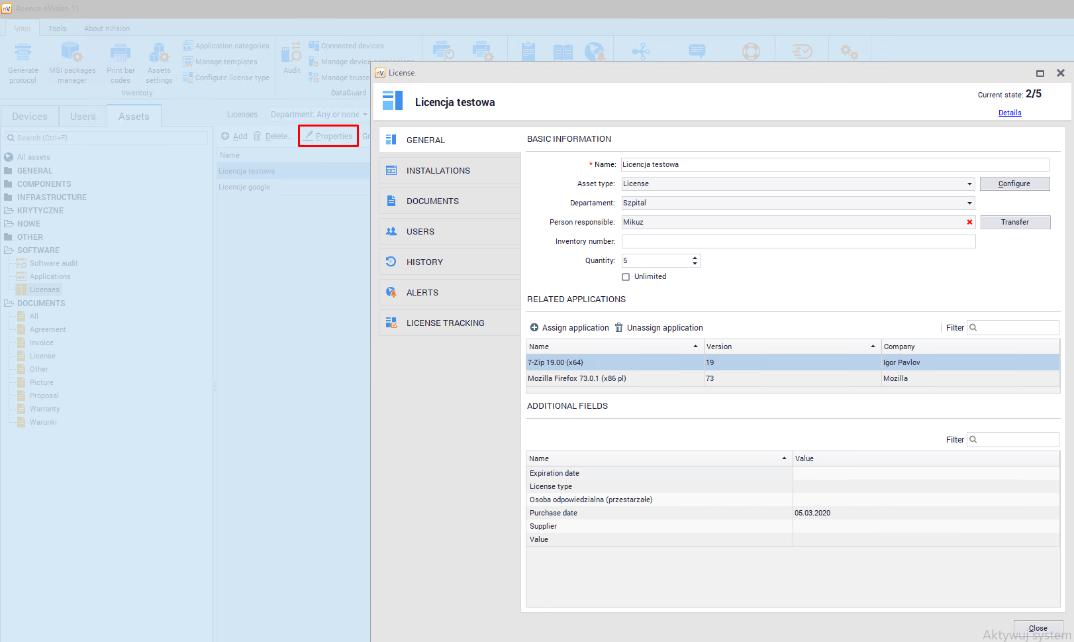Click the Inventory number input field
Image resolution: width=1074 pixels, height=642 pixels.
tap(798, 241)
